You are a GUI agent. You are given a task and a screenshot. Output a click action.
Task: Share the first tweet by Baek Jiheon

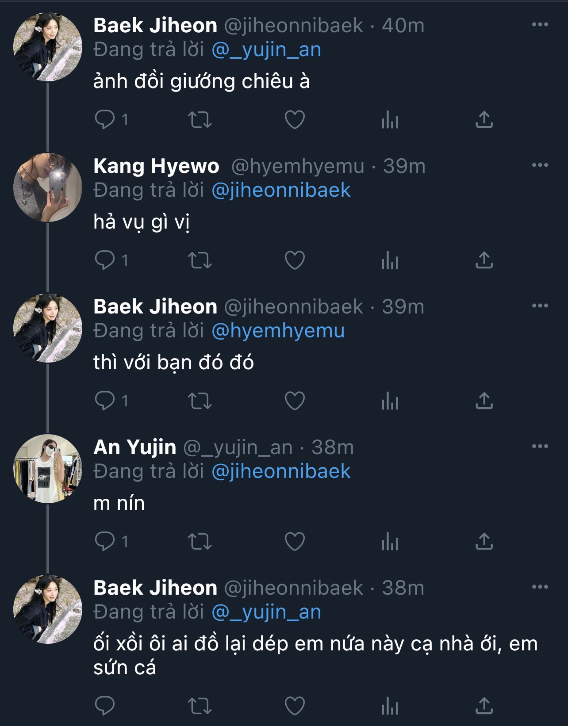point(484,120)
